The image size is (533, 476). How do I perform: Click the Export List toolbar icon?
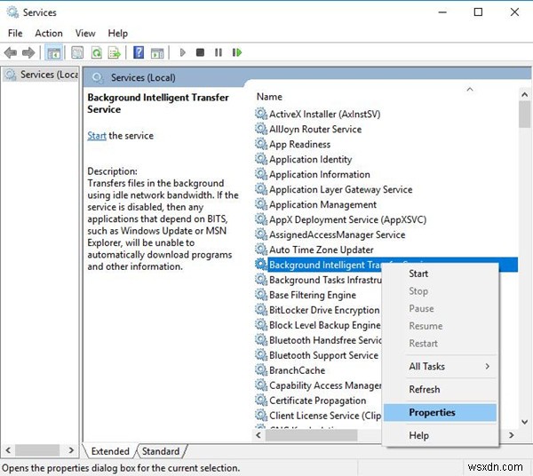[x=115, y=52]
